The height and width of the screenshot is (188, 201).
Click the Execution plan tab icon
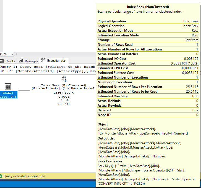click(x=43, y=60)
